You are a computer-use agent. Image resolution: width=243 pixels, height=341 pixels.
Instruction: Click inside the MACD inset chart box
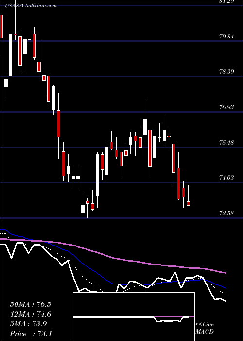[x=134, y=317]
